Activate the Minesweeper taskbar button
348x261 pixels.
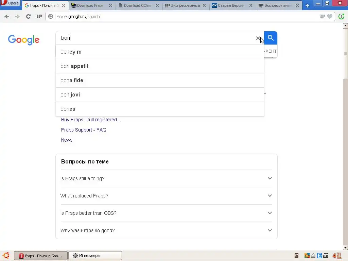[95, 256]
